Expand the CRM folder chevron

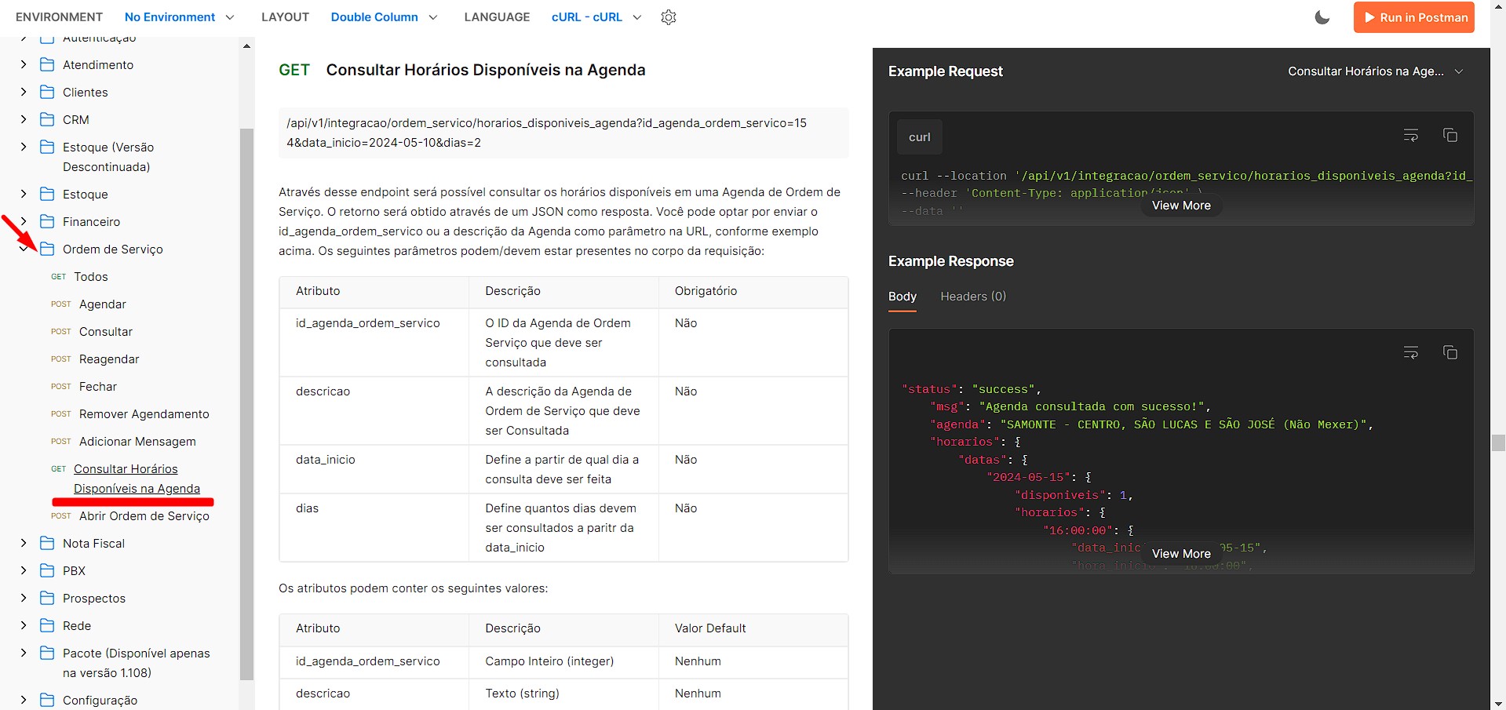(24, 119)
